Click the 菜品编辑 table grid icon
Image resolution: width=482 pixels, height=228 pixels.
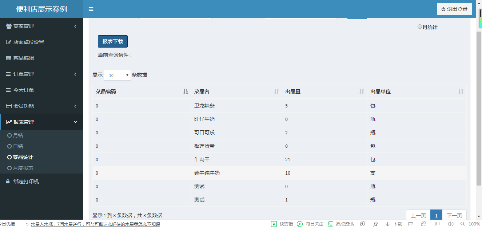coord(9,58)
